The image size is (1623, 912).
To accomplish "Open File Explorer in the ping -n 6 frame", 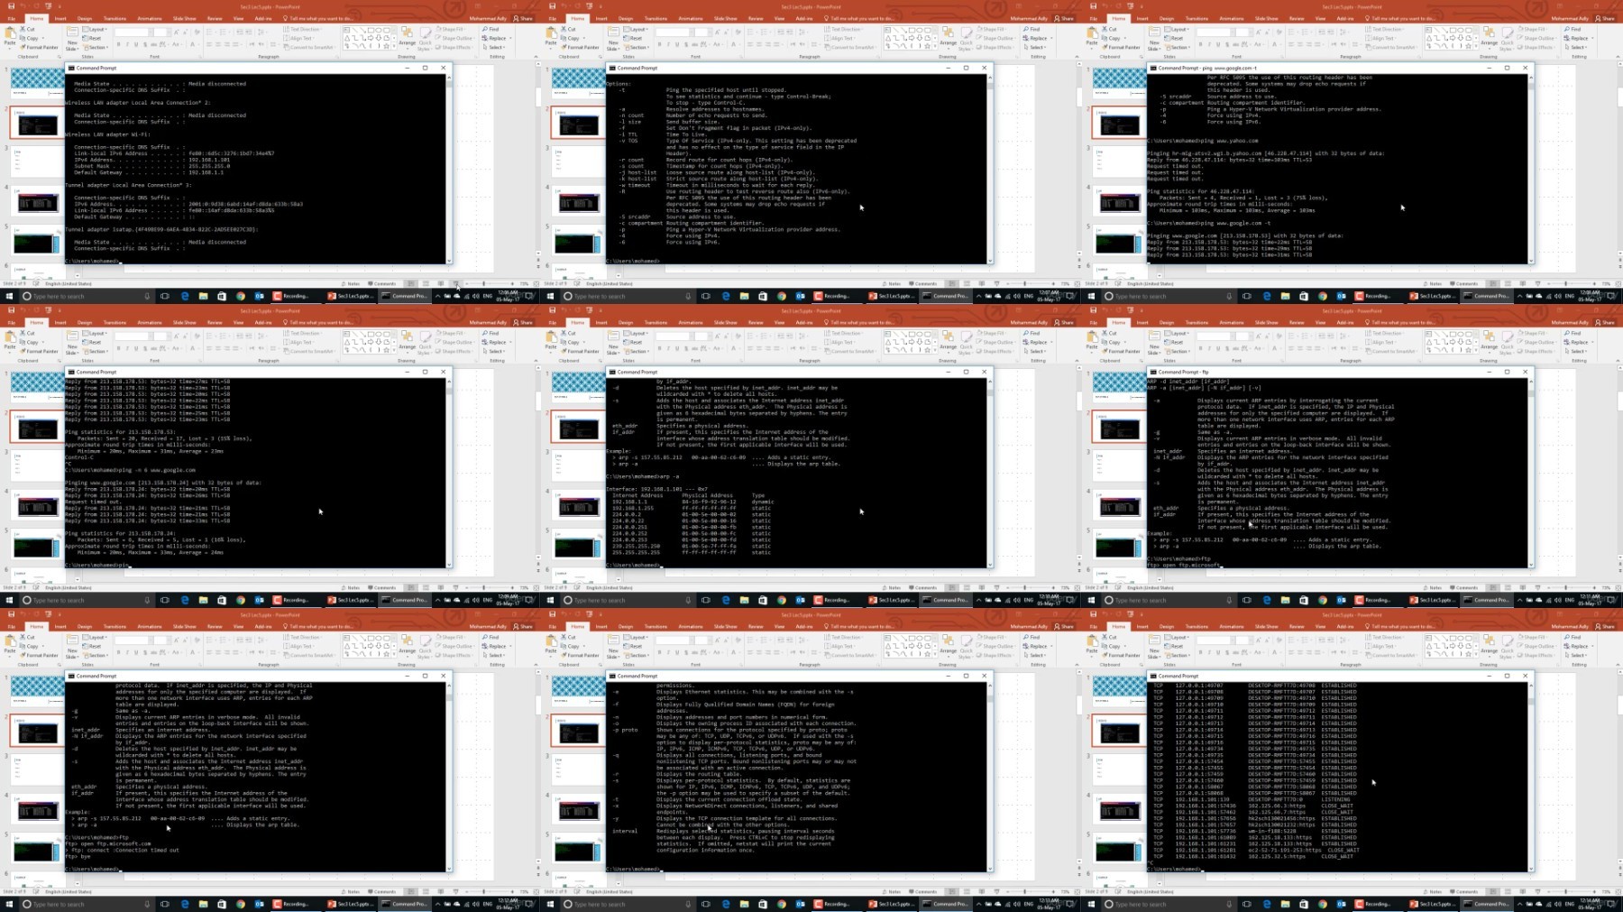I will [204, 600].
